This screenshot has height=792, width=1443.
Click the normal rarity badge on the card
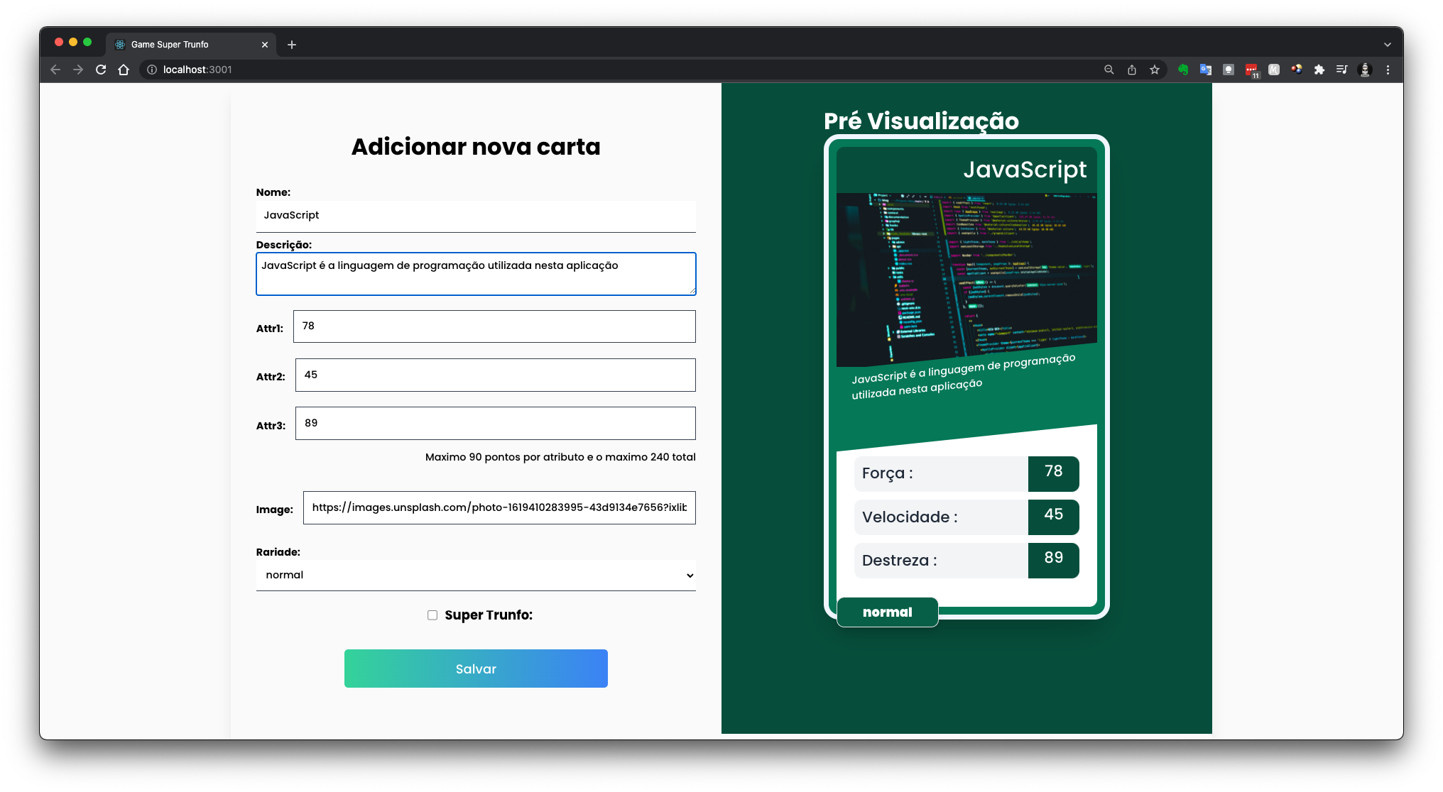pos(888,612)
